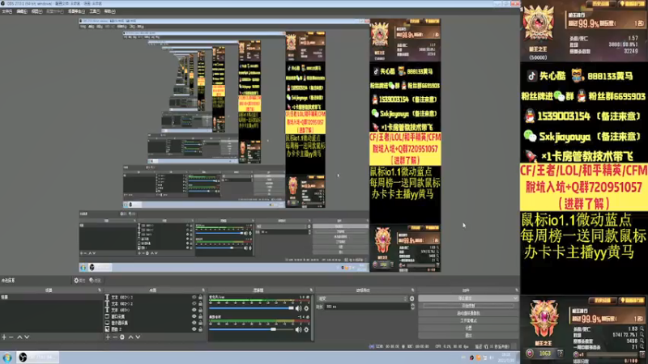This screenshot has width=648, height=364.
Task: Mute the 桌面音频 speaker icon
Action: 298,329
